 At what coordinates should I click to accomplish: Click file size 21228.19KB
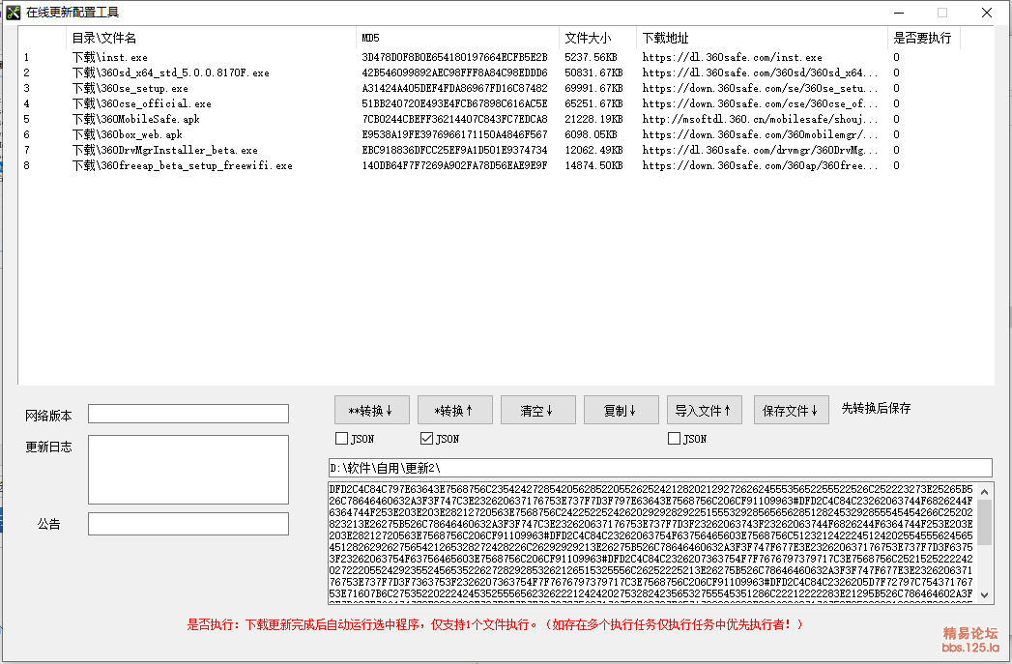593,120
